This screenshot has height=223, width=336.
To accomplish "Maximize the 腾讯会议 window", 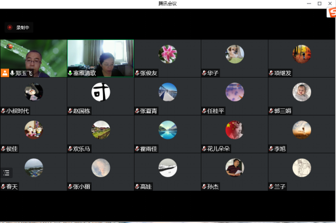I will [x=320, y=4].
